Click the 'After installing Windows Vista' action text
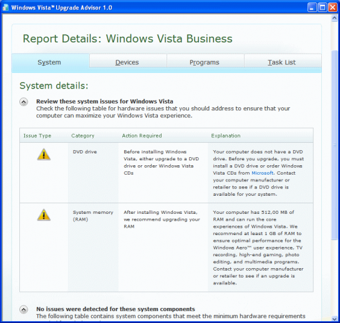This screenshot has width=340, height=323. (x=162, y=219)
